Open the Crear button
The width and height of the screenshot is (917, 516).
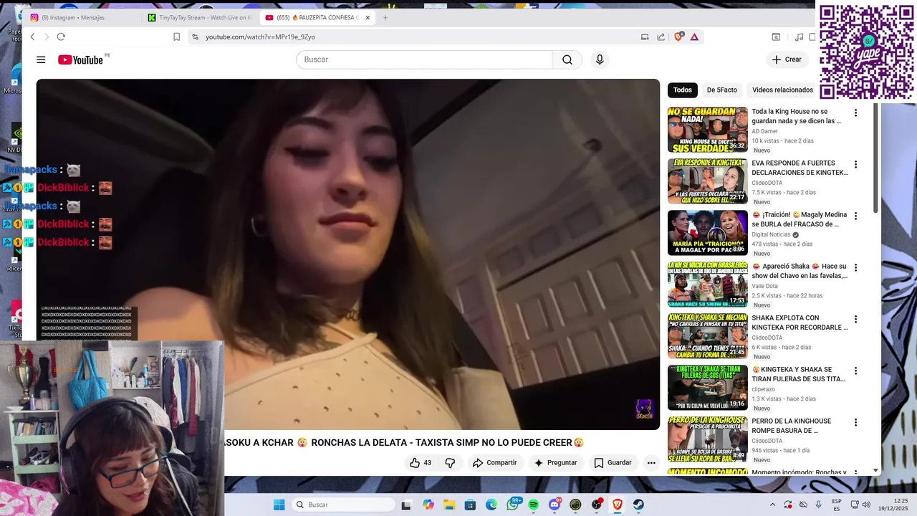[x=787, y=59]
